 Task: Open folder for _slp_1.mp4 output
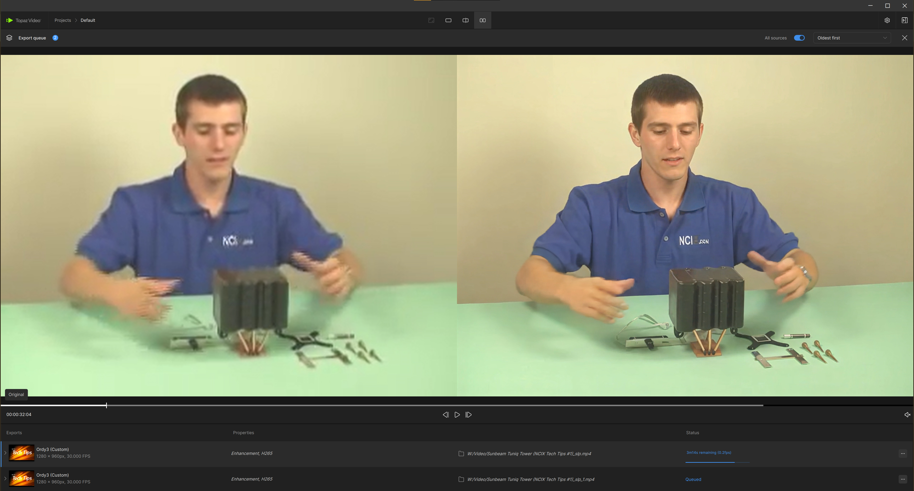coord(461,479)
